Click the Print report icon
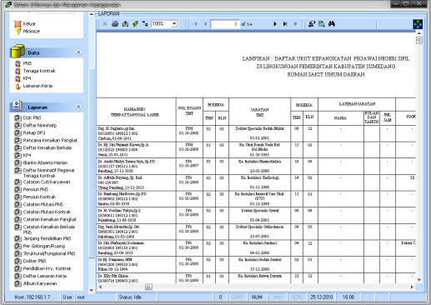The height and width of the screenshot is (305, 431). tap(115, 24)
